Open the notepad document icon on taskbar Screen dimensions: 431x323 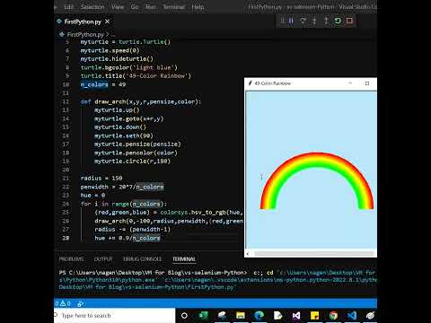[x=277, y=316]
